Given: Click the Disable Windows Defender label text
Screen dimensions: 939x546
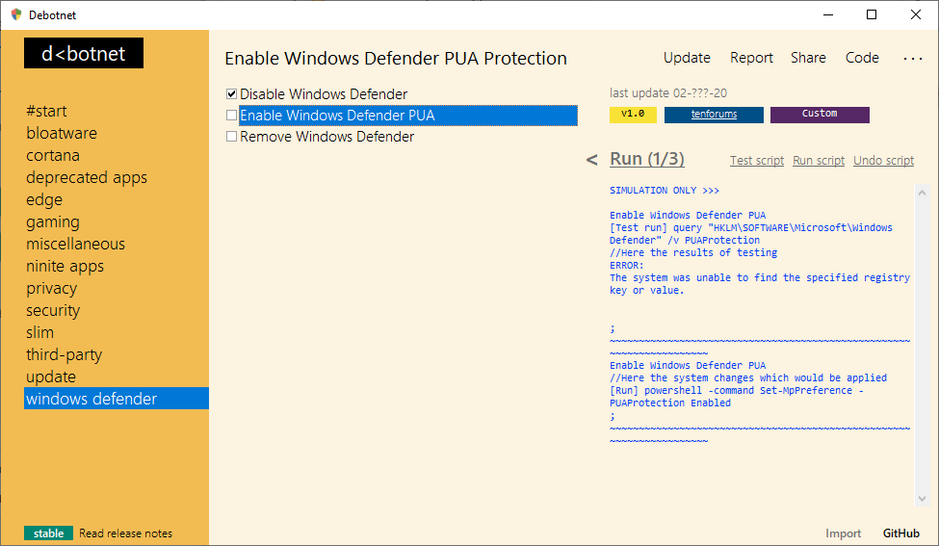Looking at the screenshot, I should (x=324, y=94).
